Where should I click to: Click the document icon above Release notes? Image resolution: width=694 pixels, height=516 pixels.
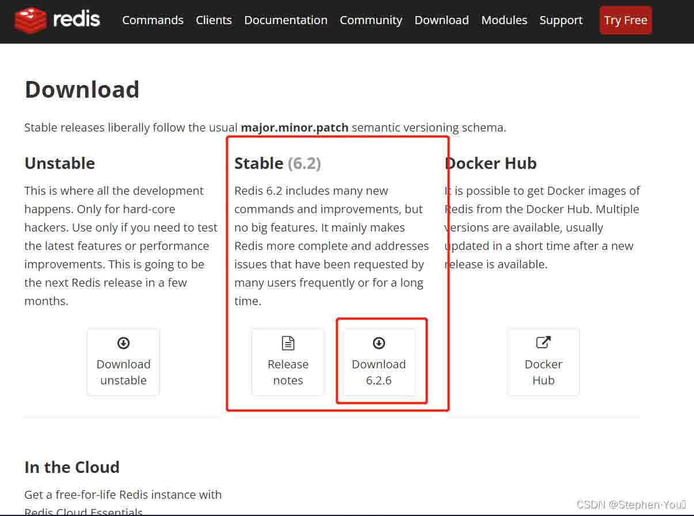pos(288,343)
